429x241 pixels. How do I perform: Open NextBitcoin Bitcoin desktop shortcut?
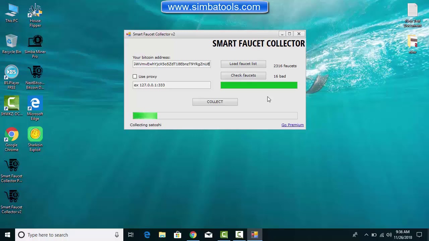coord(35,78)
